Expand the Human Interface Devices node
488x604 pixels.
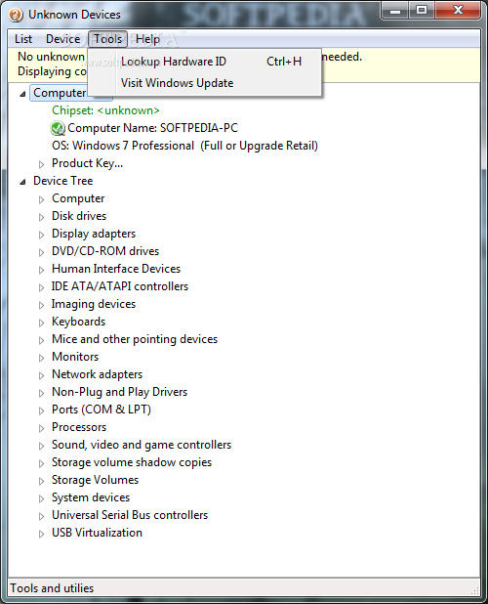point(42,270)
